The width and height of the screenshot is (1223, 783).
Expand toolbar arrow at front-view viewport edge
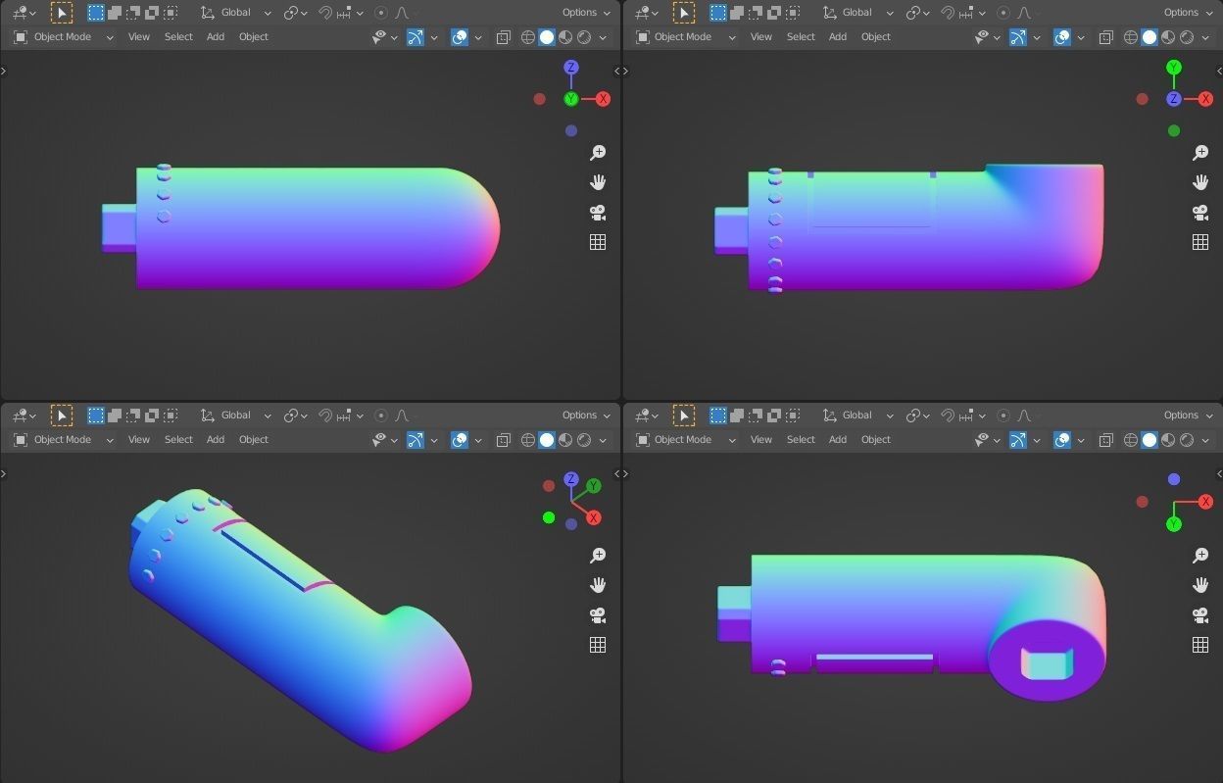tap(4, 72)
